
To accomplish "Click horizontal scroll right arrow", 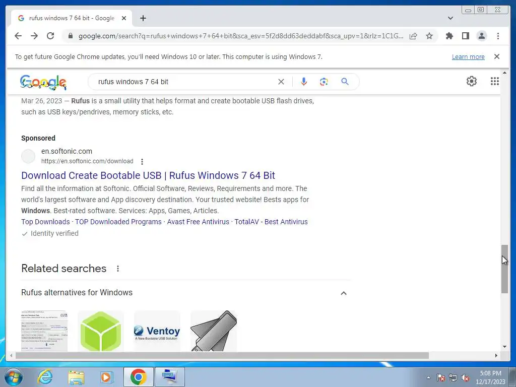I will click(x=496, y=355).
